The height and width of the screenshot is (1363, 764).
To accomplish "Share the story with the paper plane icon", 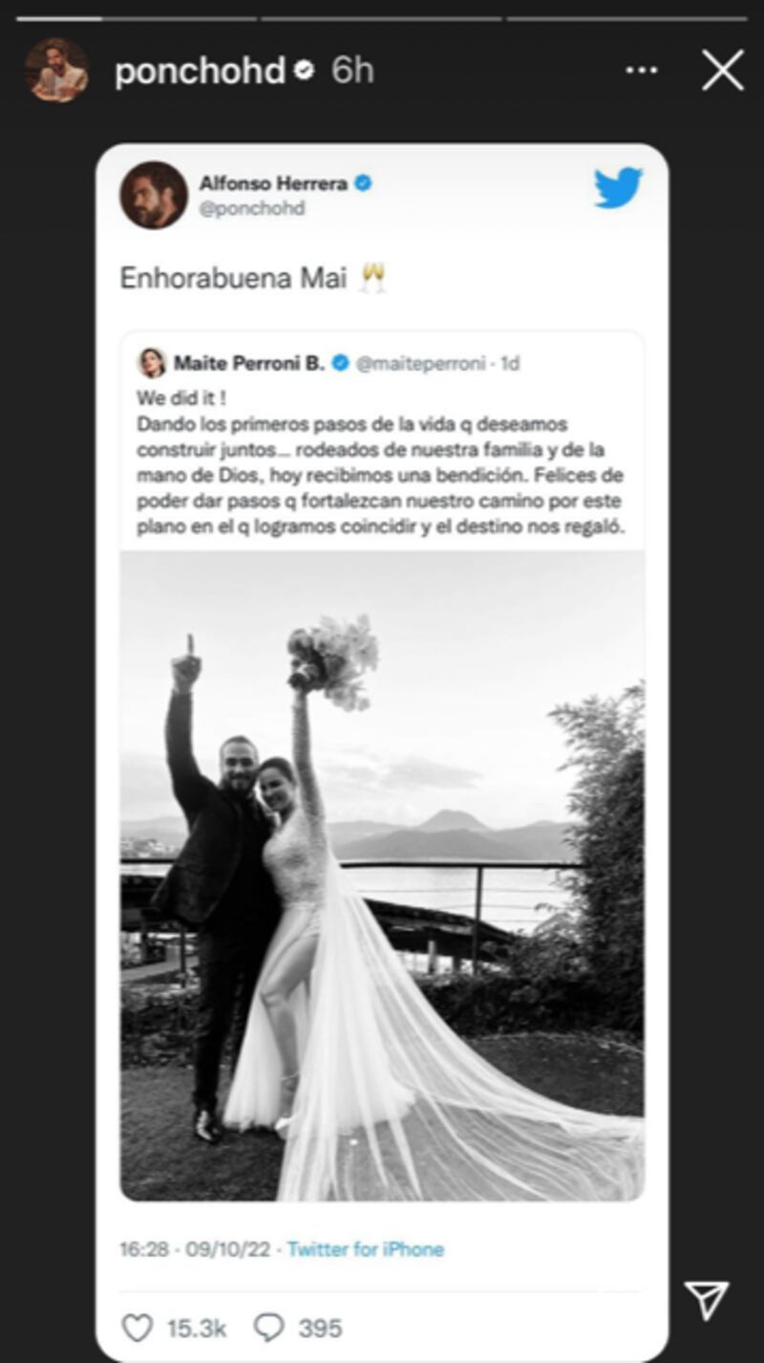I will coord(708,1300).
